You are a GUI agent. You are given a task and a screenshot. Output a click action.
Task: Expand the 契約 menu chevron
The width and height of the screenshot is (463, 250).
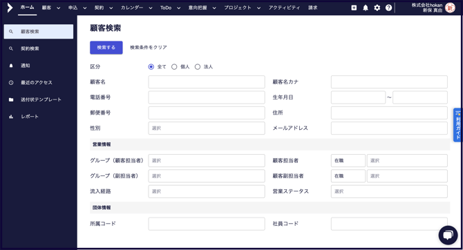pyautogui.click(x=111, y=8)
